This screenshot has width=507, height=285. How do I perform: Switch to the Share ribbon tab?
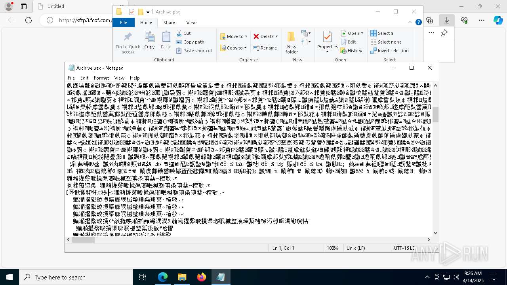click(x=169, y=23)
